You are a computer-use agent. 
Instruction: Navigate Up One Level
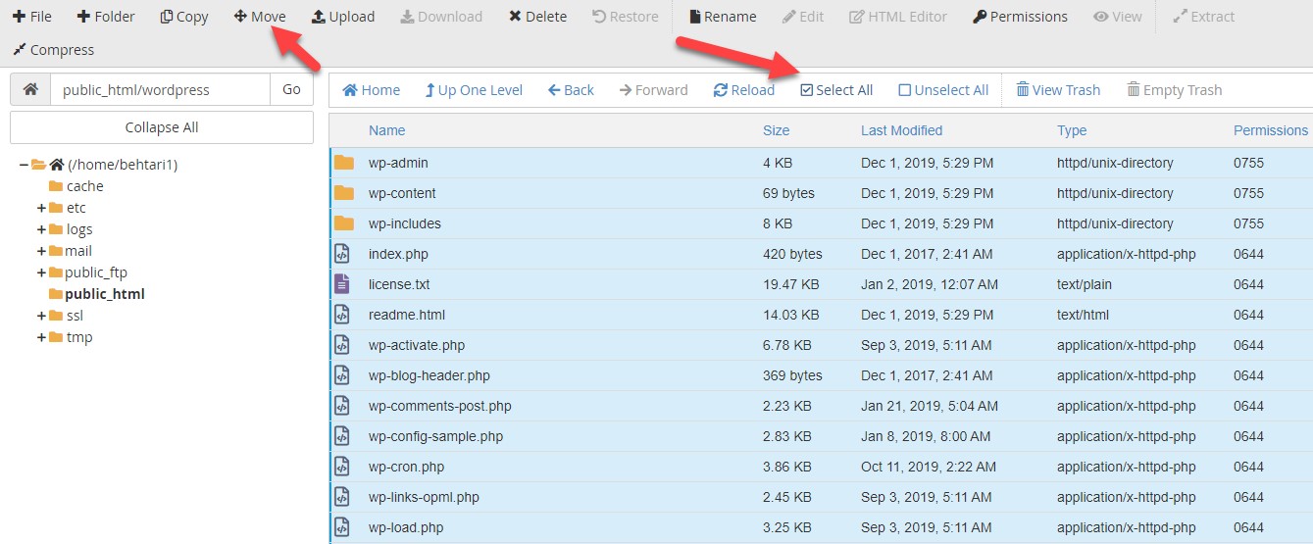pyautogui.click(x=474, y=90)
